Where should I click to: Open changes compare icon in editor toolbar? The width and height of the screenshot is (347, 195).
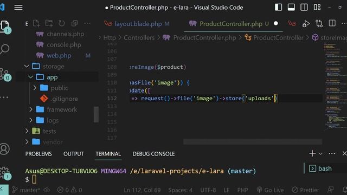tap(319, 24)
